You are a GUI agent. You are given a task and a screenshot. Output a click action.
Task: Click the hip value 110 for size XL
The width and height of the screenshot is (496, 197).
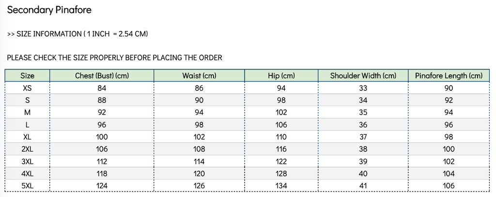point(281,137)
